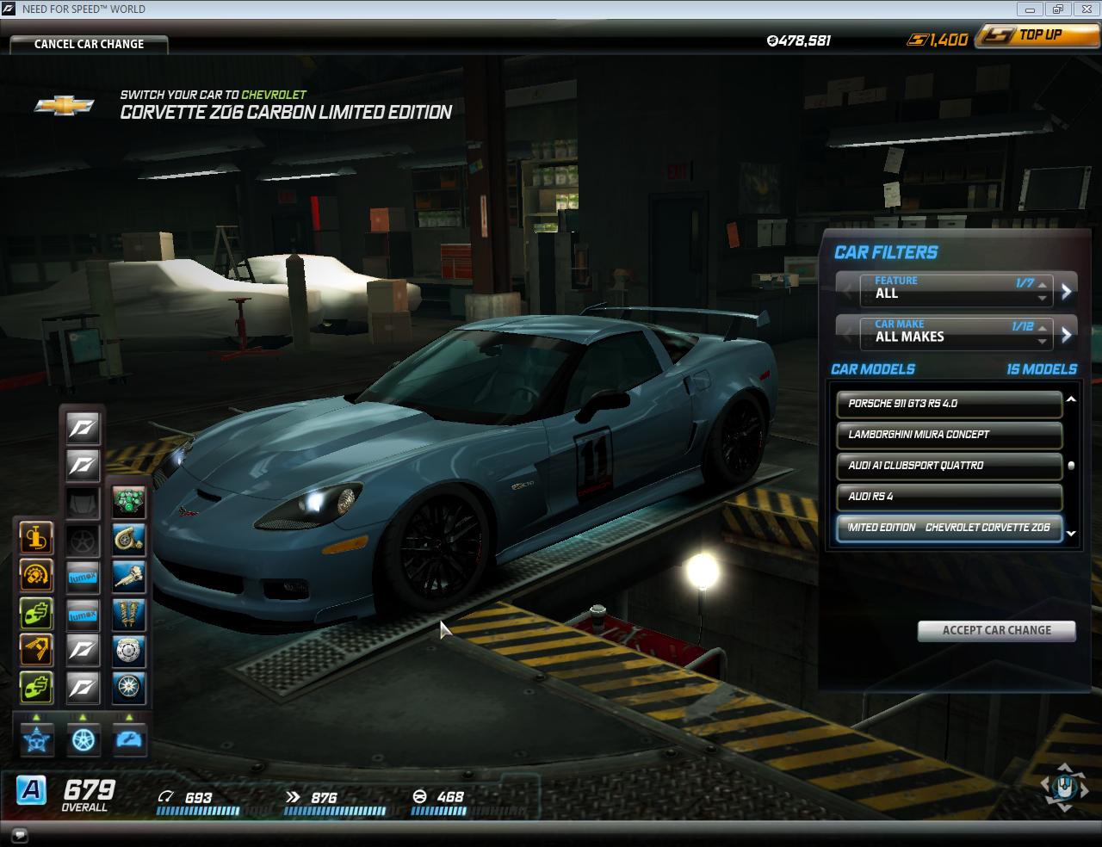Screen dimensions: 1102x847
Task: Select the orange ramp jump skill mod
Action: click(x=36, y=650)
